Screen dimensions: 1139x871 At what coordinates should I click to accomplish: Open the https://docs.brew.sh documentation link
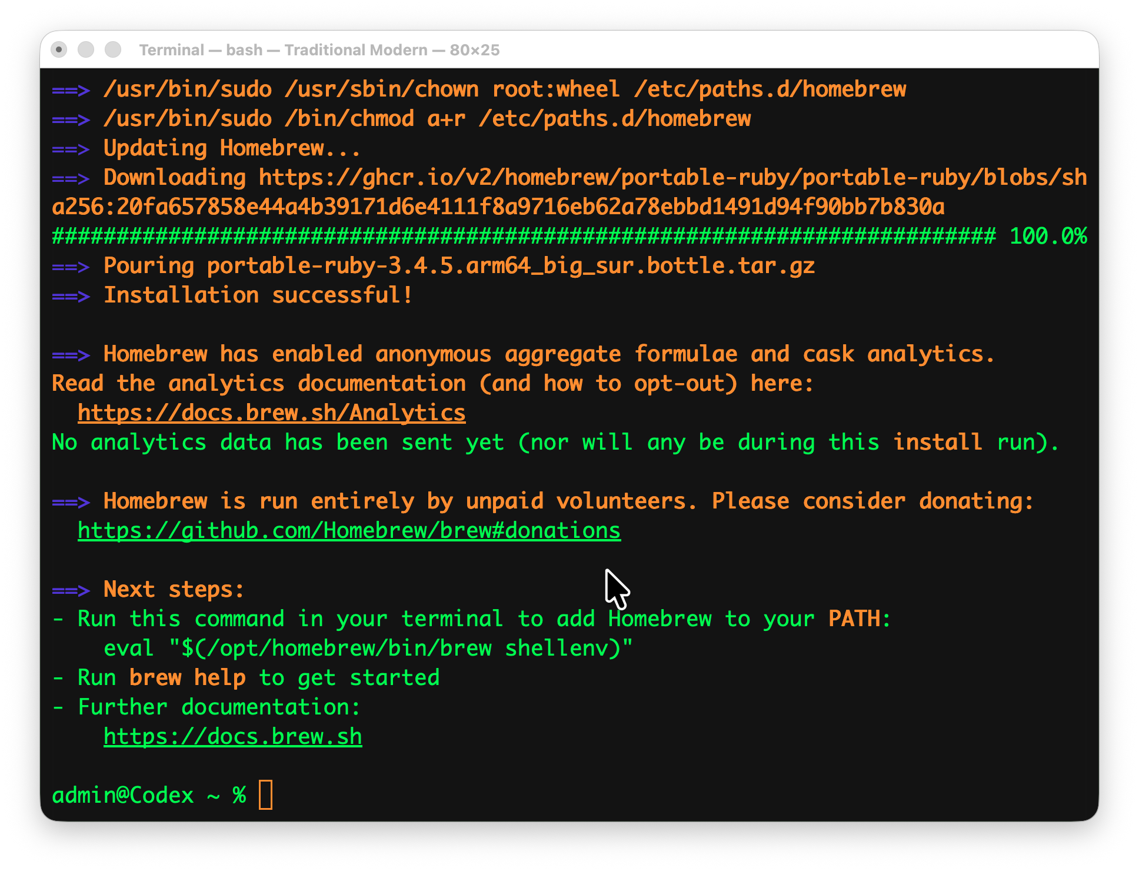[x=232, y=737]
